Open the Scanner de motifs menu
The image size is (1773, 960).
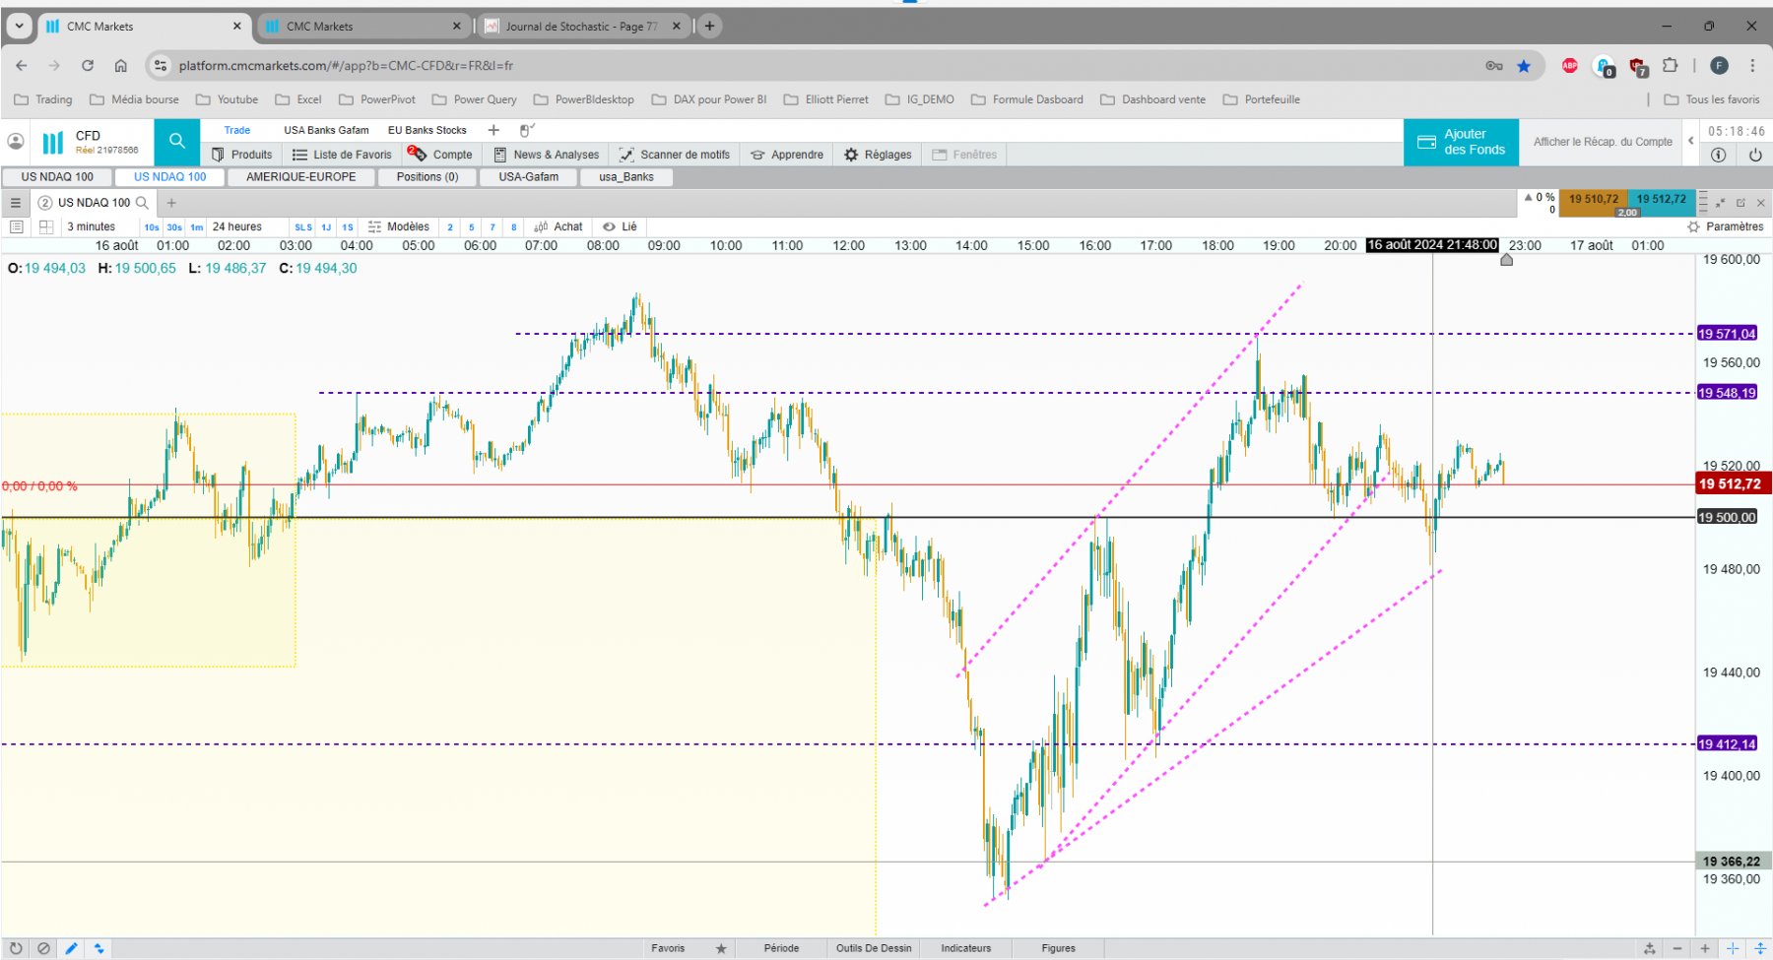click(x=675, y=155)
